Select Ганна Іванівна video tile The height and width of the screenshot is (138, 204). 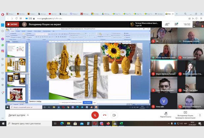click(164, 52)
